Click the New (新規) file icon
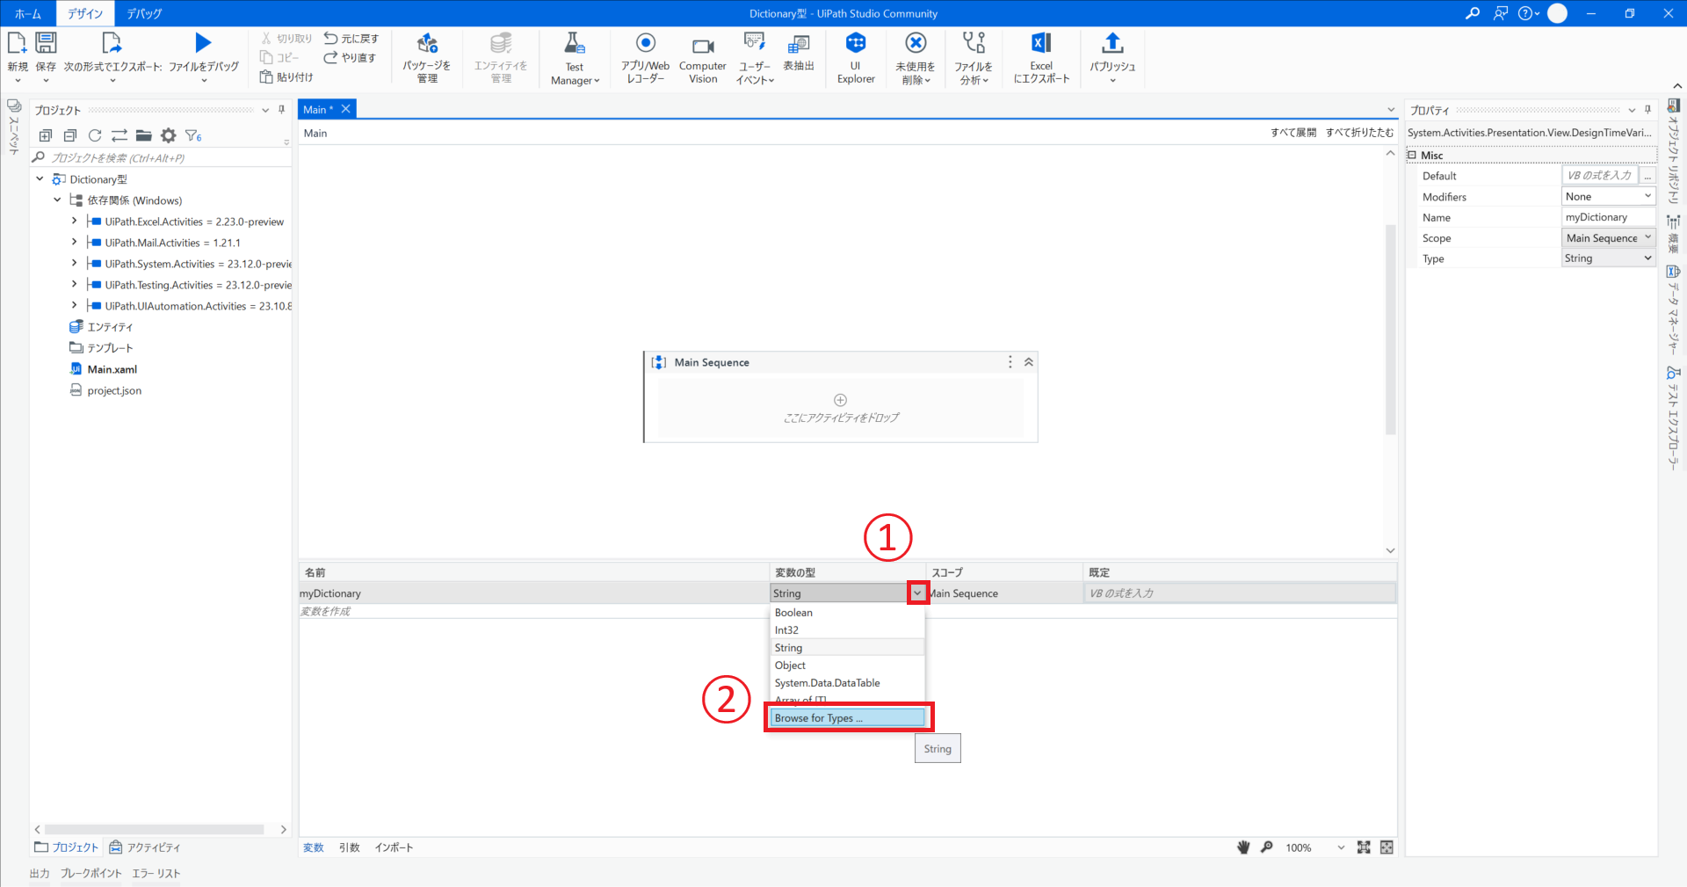 [x=17, y=42]
